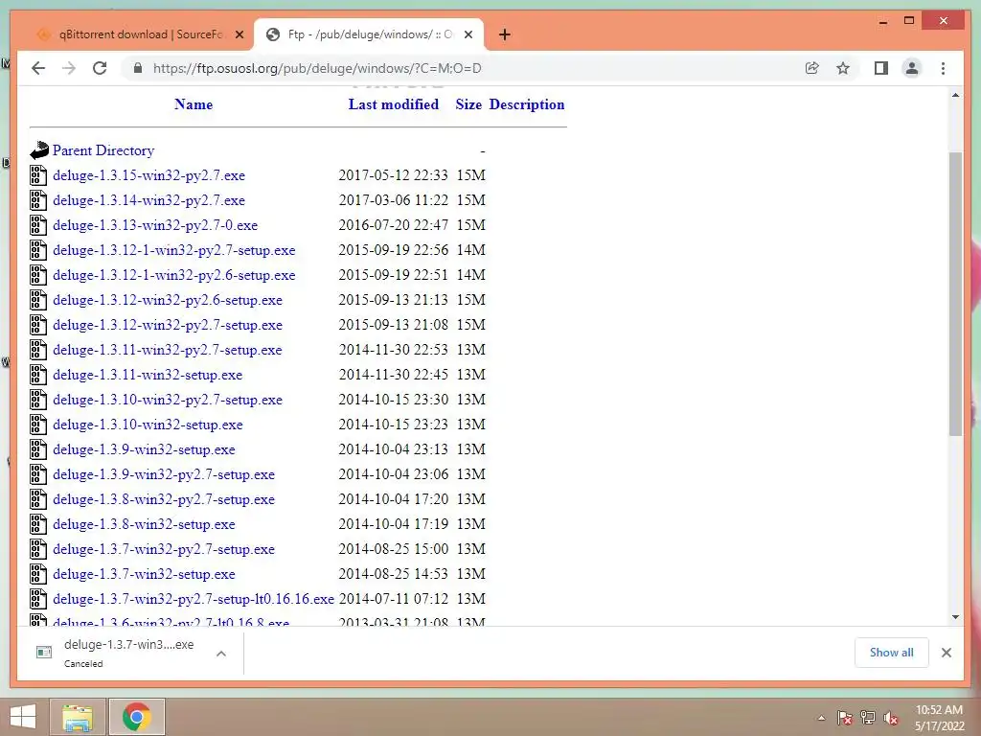Show all downloads
Viewport: 981px width, 736px height.
click(x=891, y=653)
